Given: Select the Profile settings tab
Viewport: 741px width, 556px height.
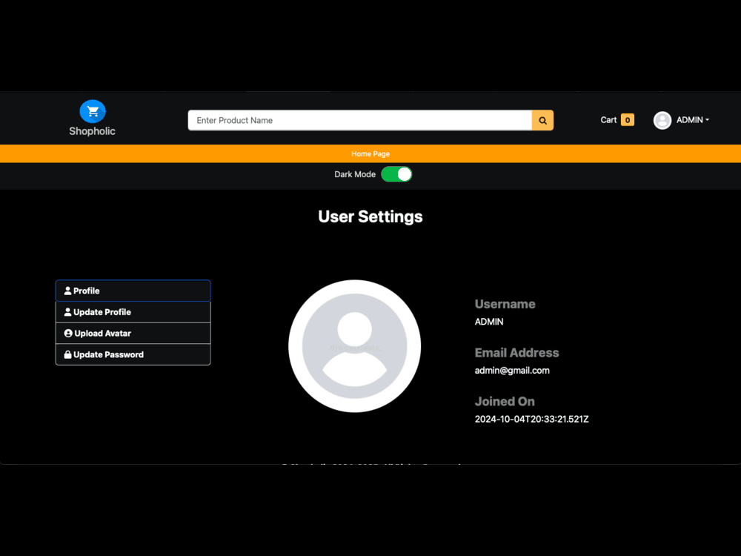Looking at the screenshot, I should coord(133,291).
